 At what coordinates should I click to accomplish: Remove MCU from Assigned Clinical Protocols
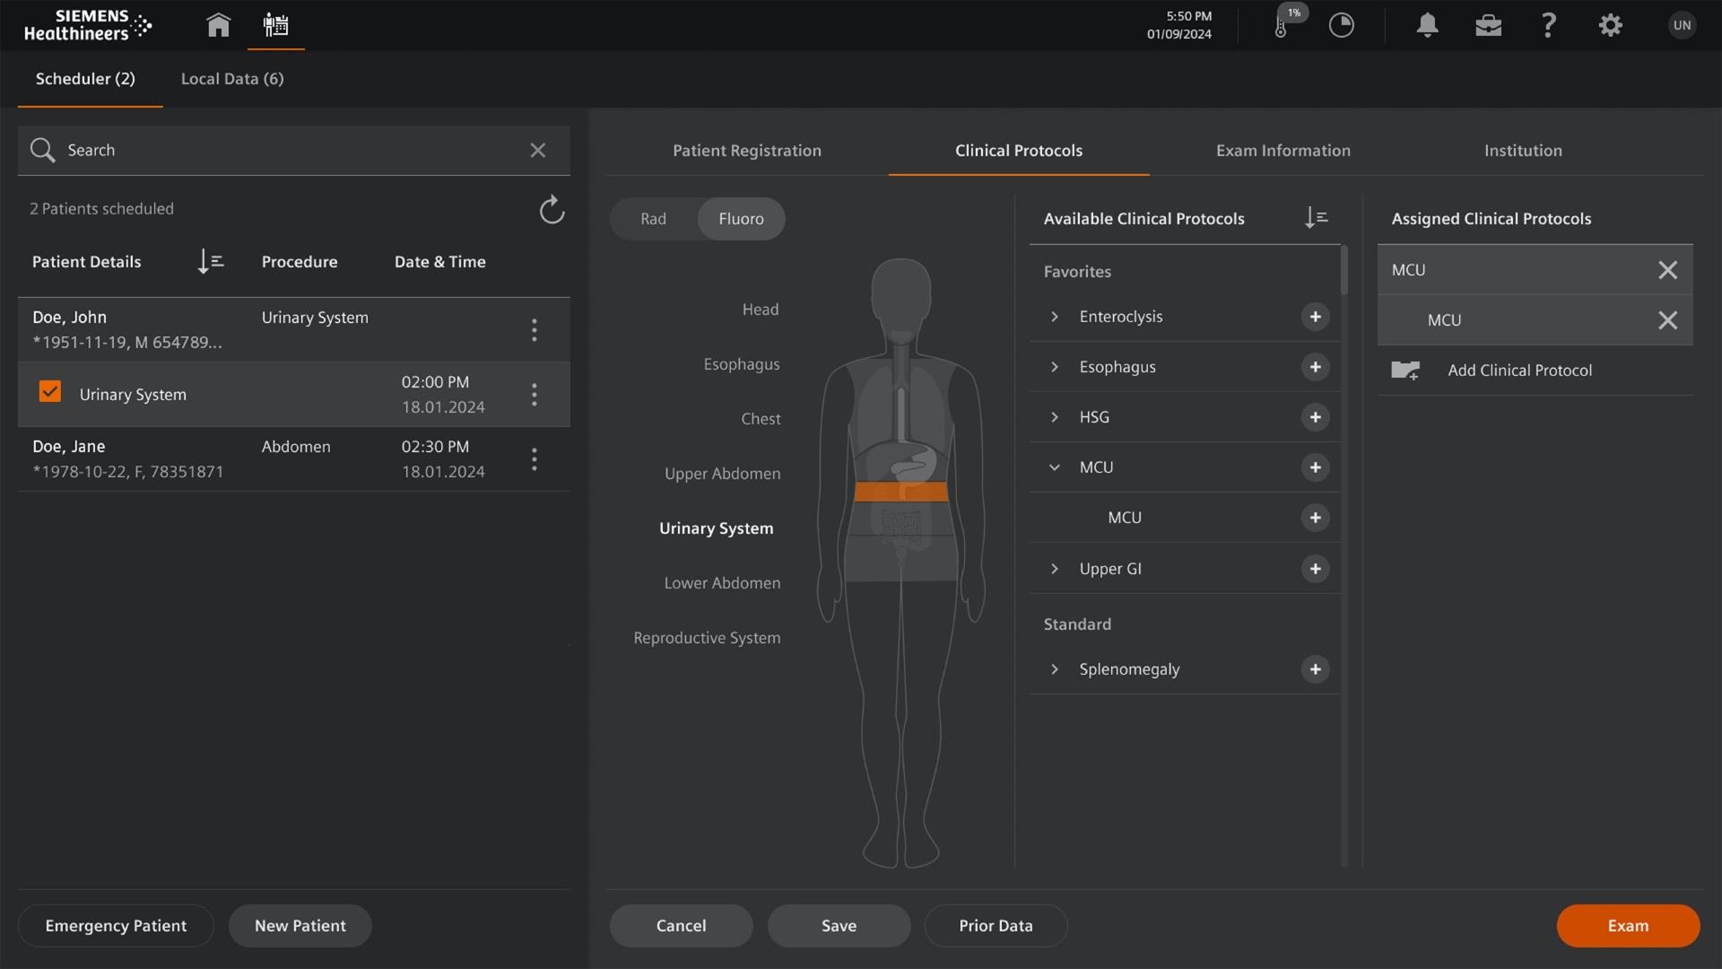coord(1667,269)
